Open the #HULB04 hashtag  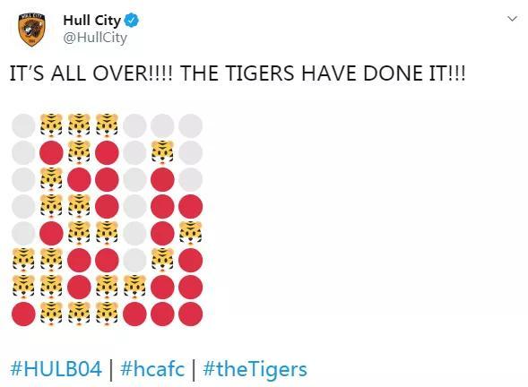56,369
